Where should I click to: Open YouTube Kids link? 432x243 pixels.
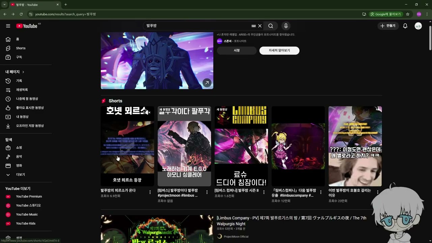(x=26, y=223)
